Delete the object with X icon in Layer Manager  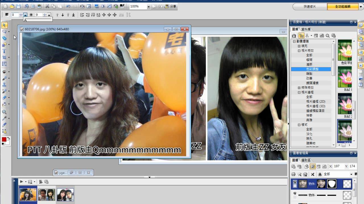pyautogui.click(x=313, y=174)
